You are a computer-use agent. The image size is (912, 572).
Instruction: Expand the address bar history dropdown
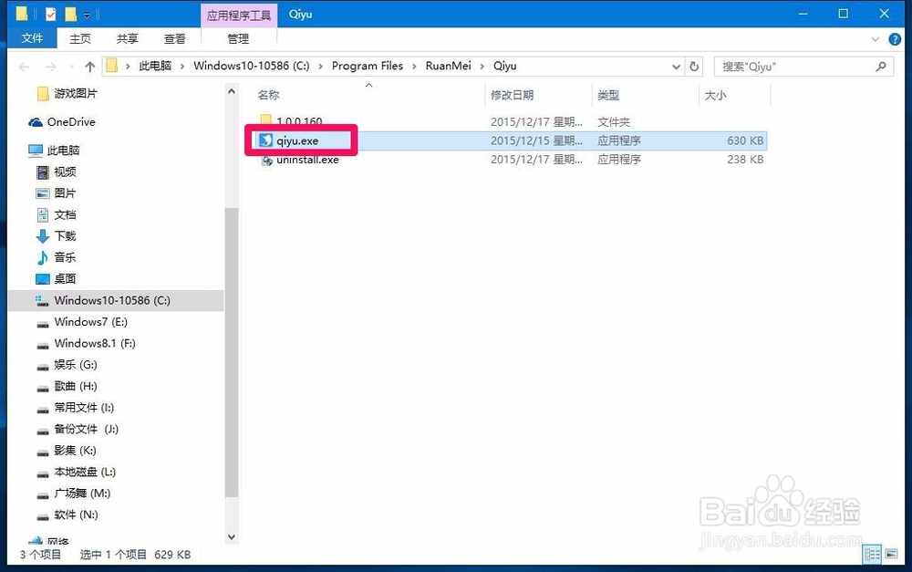tap(676, 67)
